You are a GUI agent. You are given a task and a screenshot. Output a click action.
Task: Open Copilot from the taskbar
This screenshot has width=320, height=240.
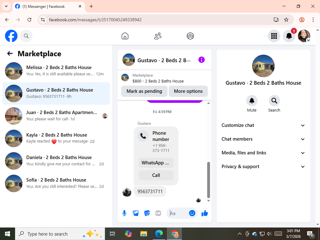click(128, 234)
